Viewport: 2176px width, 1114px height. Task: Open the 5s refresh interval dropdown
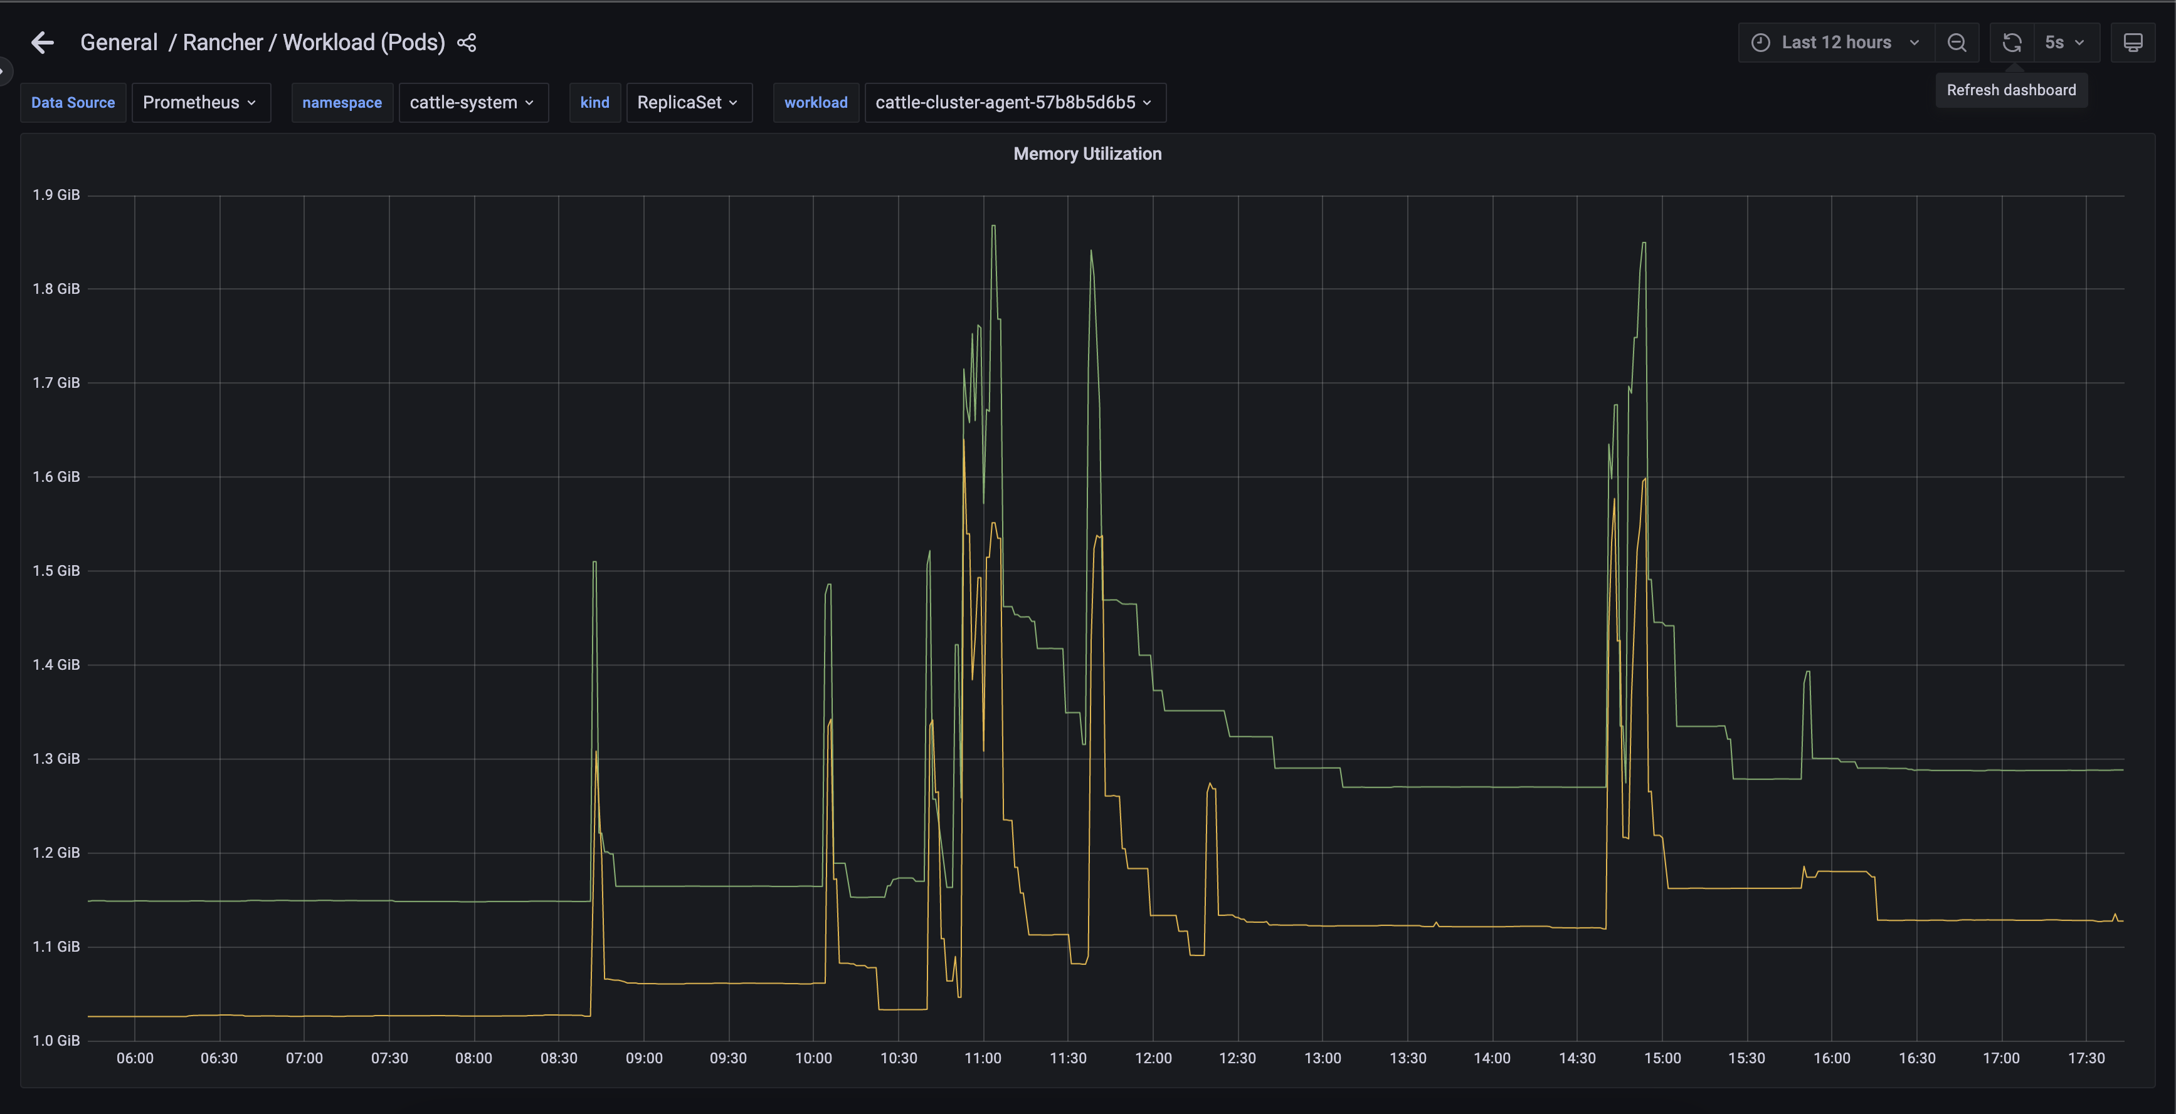coord(2064,42)
